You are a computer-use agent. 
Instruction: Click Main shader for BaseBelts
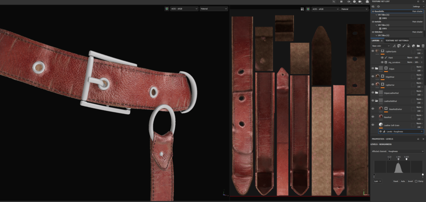pyautogui.click(x=417, y=11)
